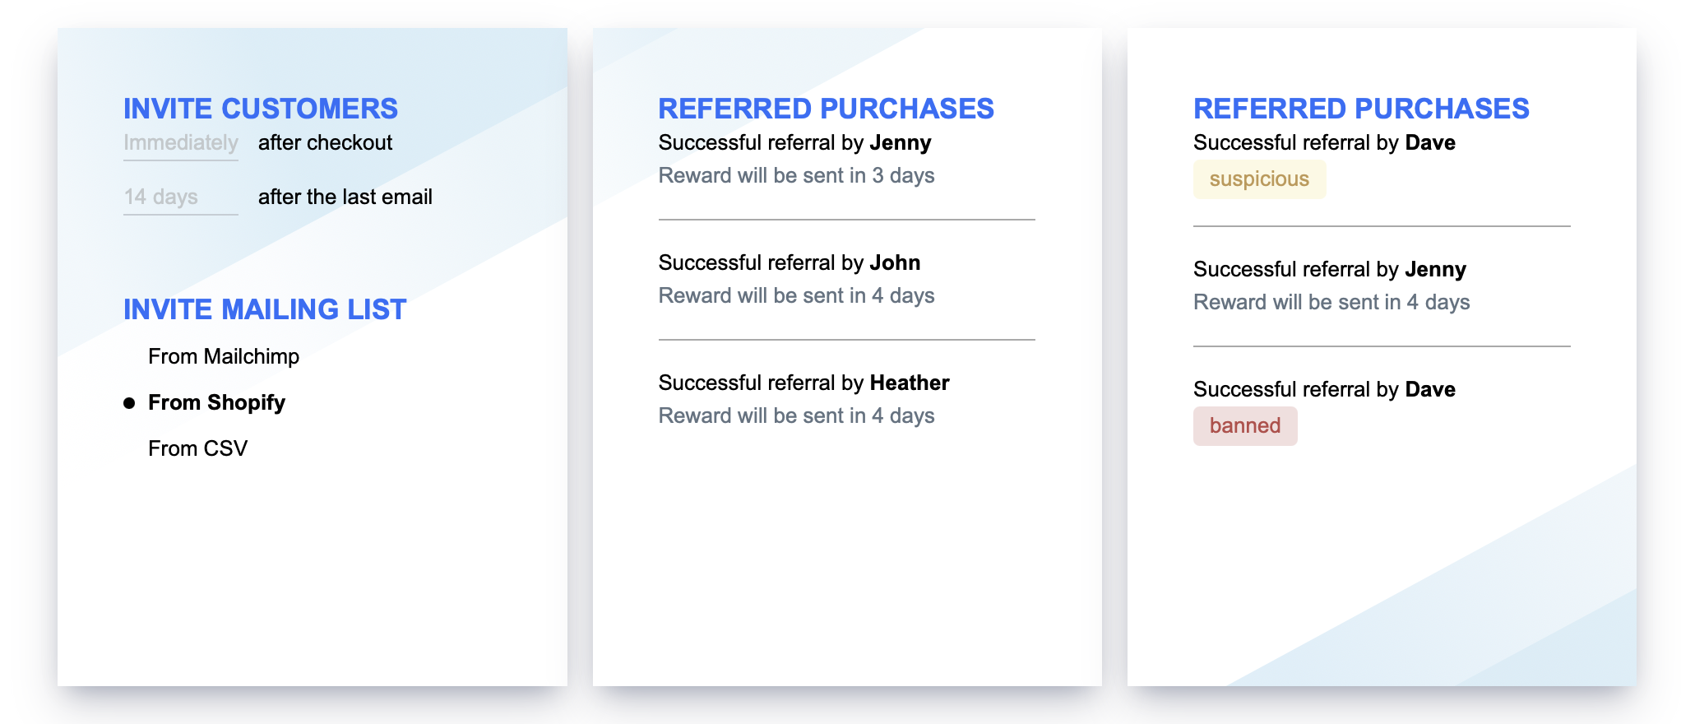Select Jenny's referral with 3 days reward
Screen dimensions: 1681x724
coord(846,159)
